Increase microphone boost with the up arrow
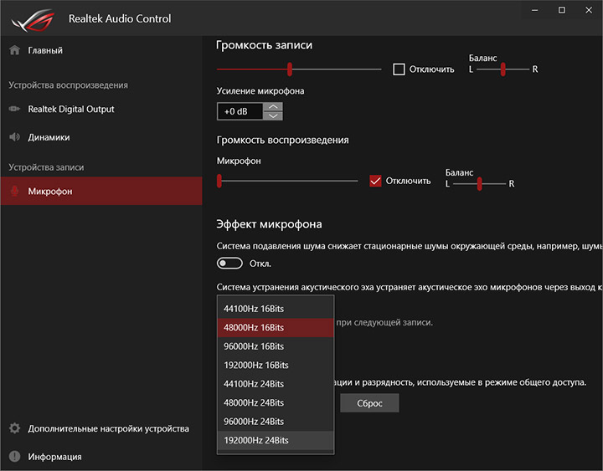The height and width of the screenshot is (471, 603). [273, 107]
